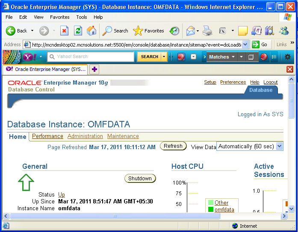This screenshot has width=298, height=232.
Task: Open a new tab with plus icon
Action: 94,69
